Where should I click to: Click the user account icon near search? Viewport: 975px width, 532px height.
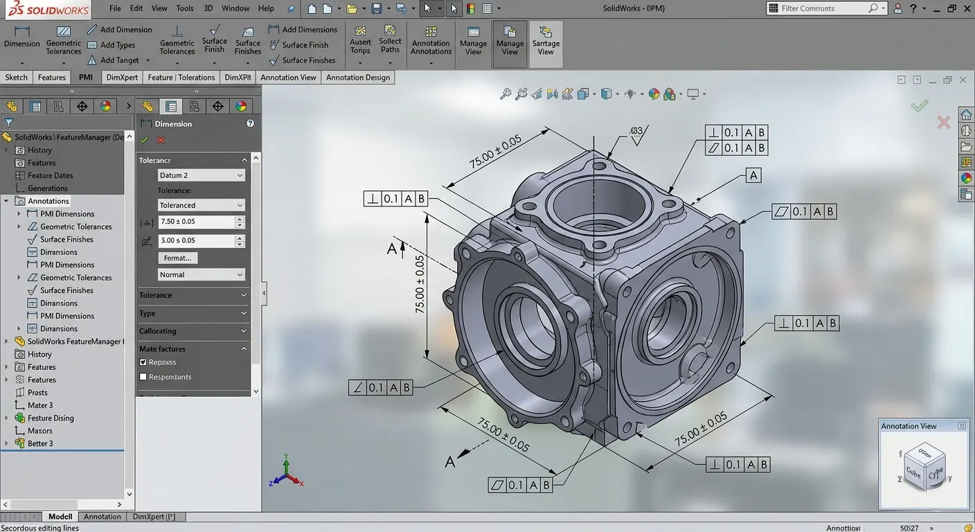coord(898,8)
